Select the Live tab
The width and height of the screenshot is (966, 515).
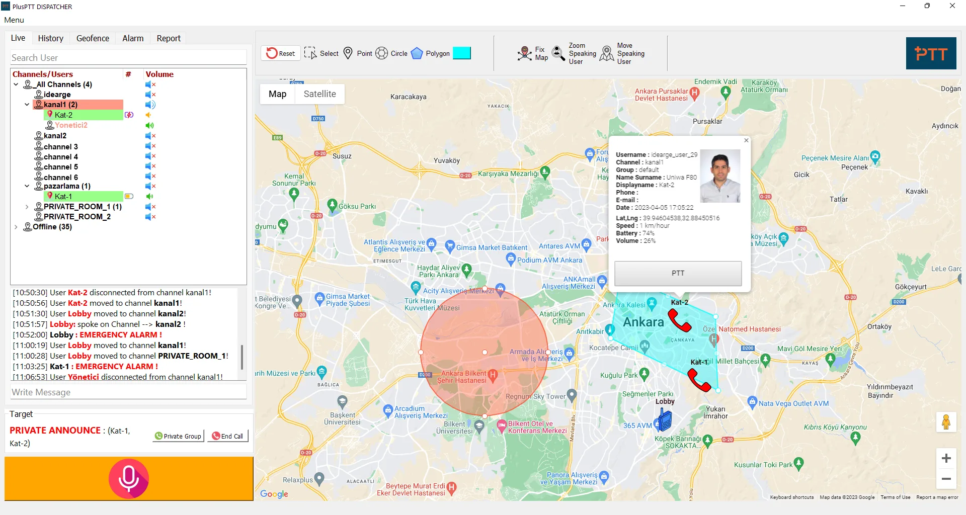coord(18,38)
